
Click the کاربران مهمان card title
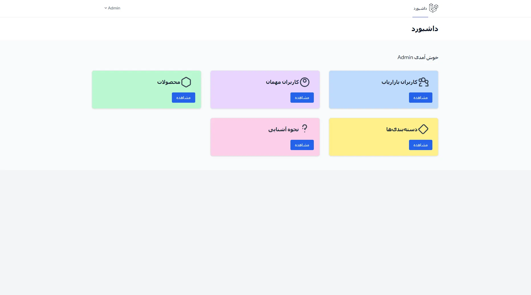[x=282, y=82]
